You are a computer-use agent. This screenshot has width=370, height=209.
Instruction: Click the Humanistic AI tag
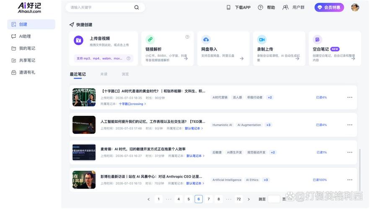(222, 125)
